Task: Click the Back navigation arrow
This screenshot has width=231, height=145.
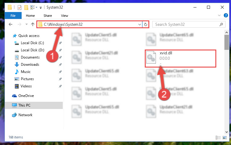Action: [11, 24]
